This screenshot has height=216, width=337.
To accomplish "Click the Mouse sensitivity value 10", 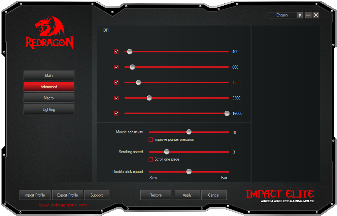I will point(234,132).
